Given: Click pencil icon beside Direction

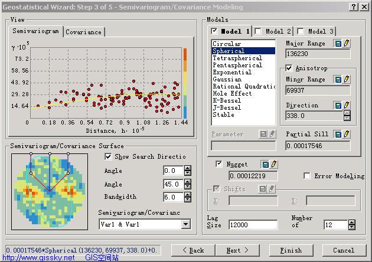Looking at the screenshot, I should (x=347, y=105).
